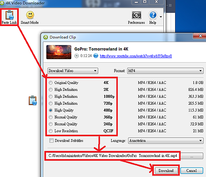
Task: Click the '115.3 MB' file size text
Action: [196, 110]
